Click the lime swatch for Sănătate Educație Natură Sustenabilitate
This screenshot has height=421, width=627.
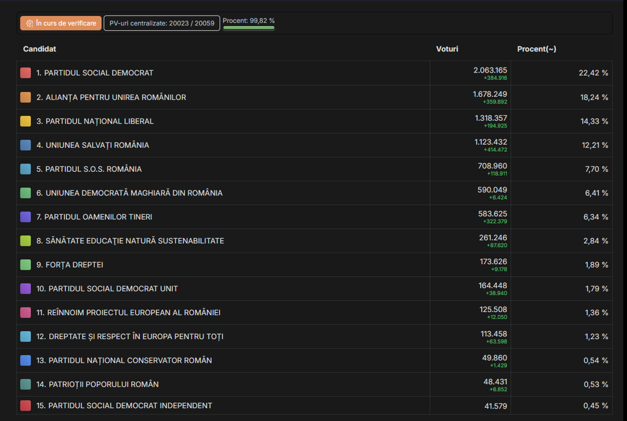tap(26, 241)
